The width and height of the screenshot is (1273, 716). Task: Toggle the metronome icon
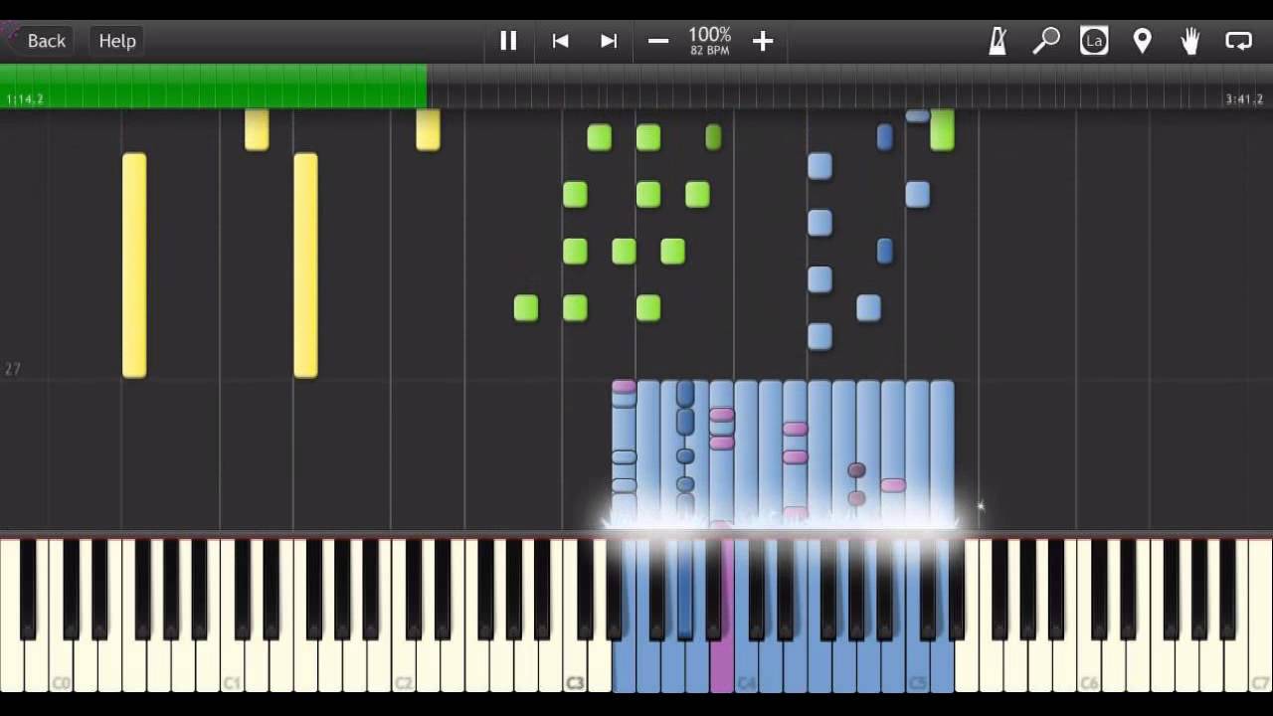pos(998,41)
